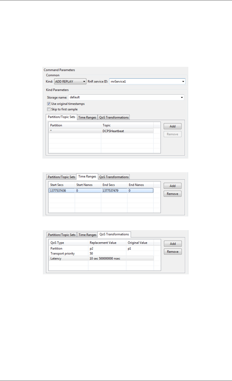Select the asterisk partition cell
The width and height of the screenshot is (232, 381).
pyautogui.click(x=75, y=131)
